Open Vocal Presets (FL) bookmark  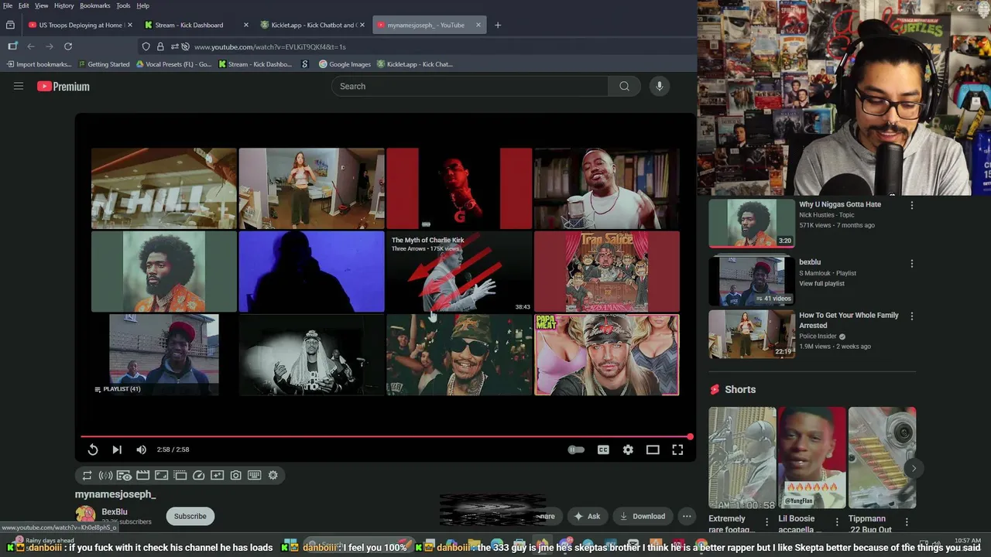tap(173, 64)
